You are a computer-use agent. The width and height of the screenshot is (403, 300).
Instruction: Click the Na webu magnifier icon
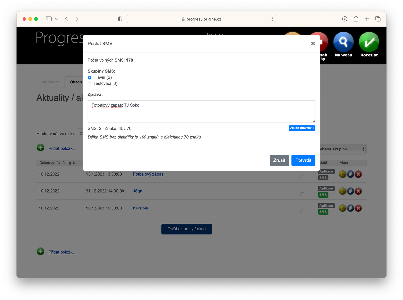pos(343,42)
